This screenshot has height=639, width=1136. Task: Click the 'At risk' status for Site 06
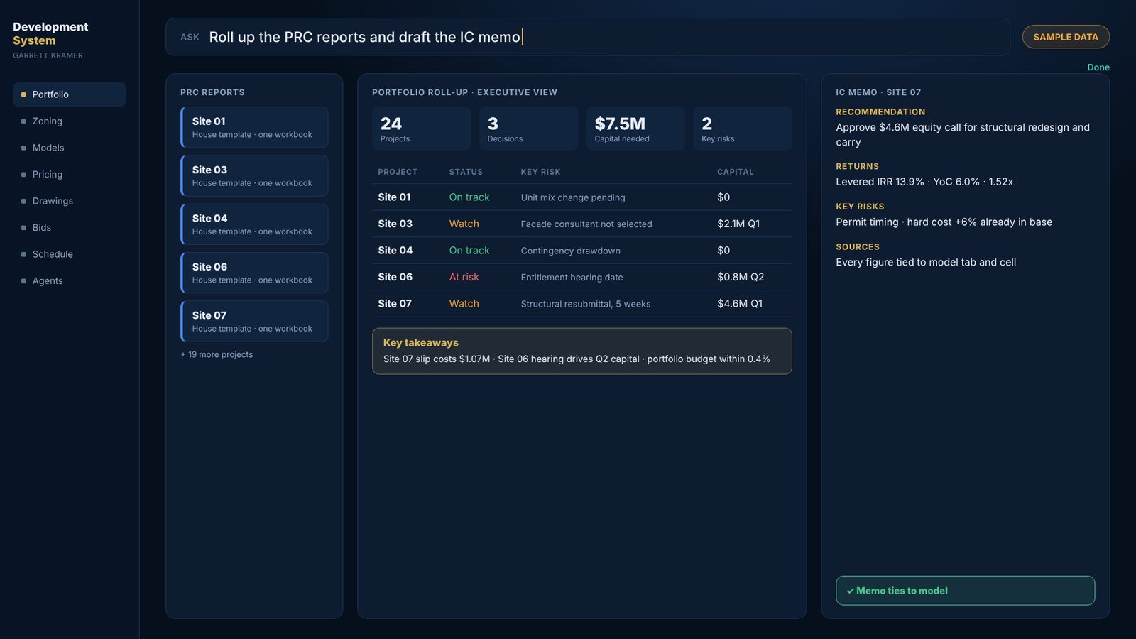coord(464,277)
